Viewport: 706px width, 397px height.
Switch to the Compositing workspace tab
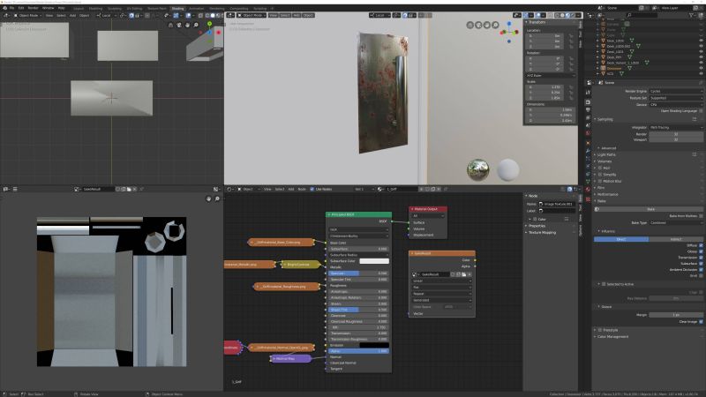point(238,9)
